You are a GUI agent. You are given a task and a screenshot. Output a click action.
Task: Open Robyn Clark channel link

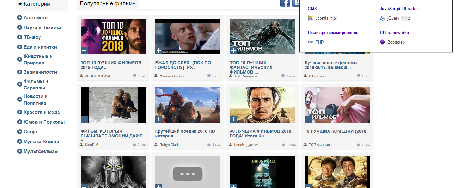(x=169, y=145)
